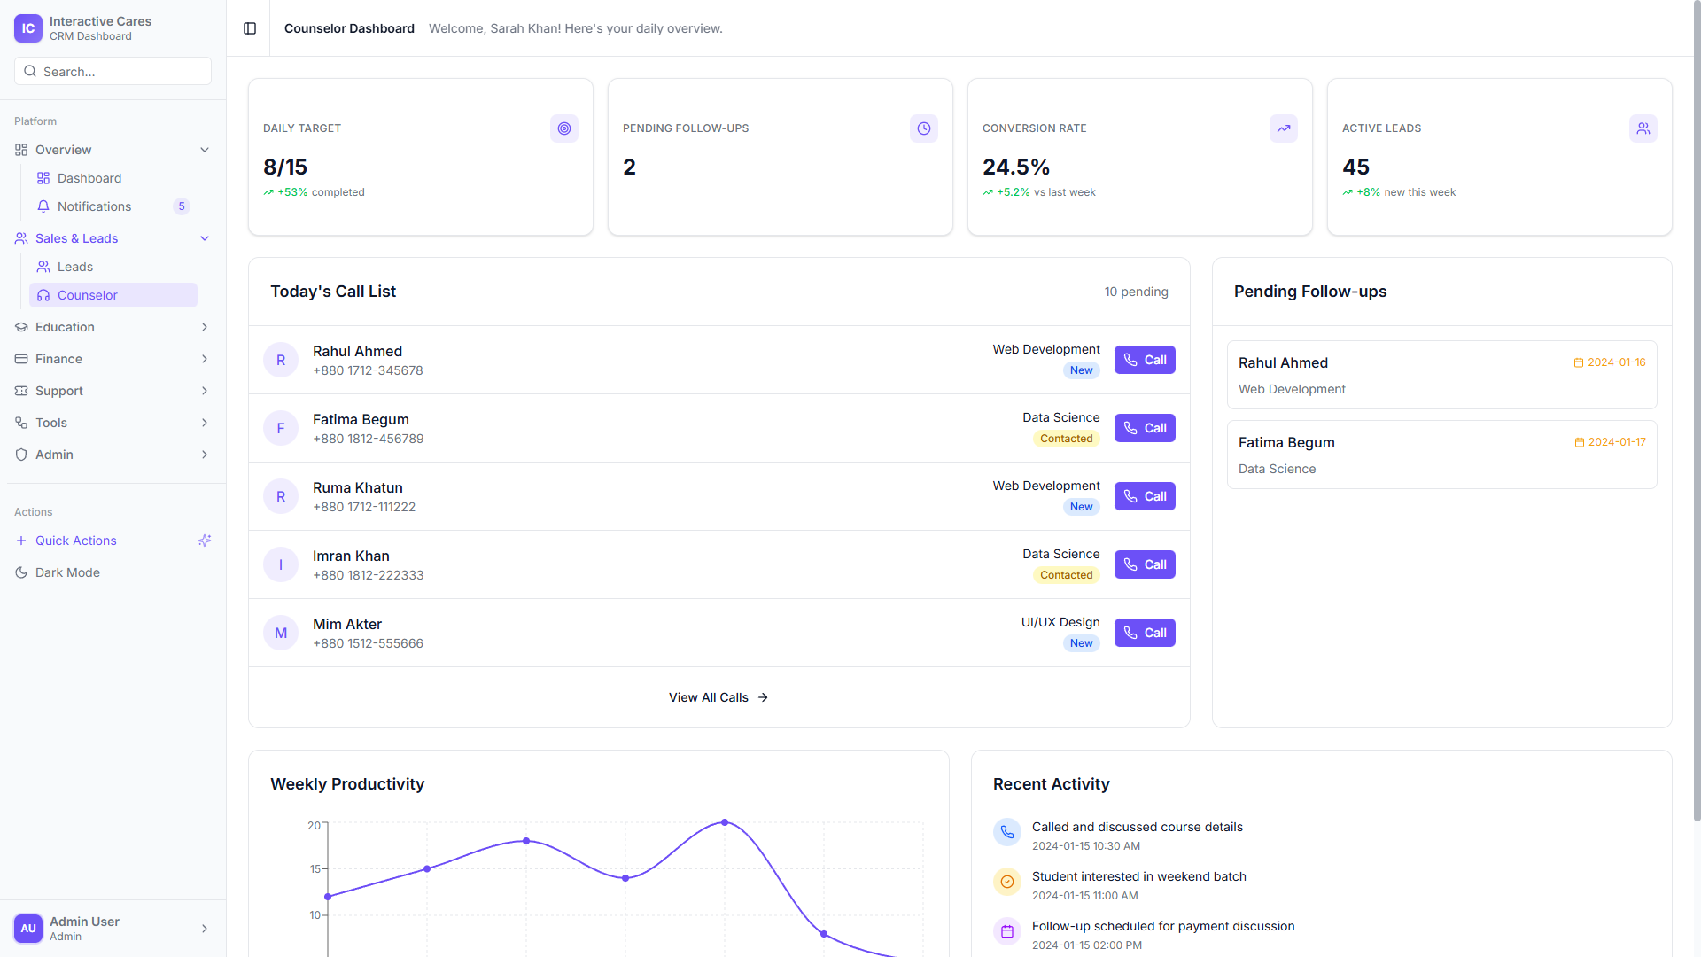The height and width of the screenshot is (957, 1701).
Task: Click the IC logo badge at top left
Action: (x=27, y=28)
